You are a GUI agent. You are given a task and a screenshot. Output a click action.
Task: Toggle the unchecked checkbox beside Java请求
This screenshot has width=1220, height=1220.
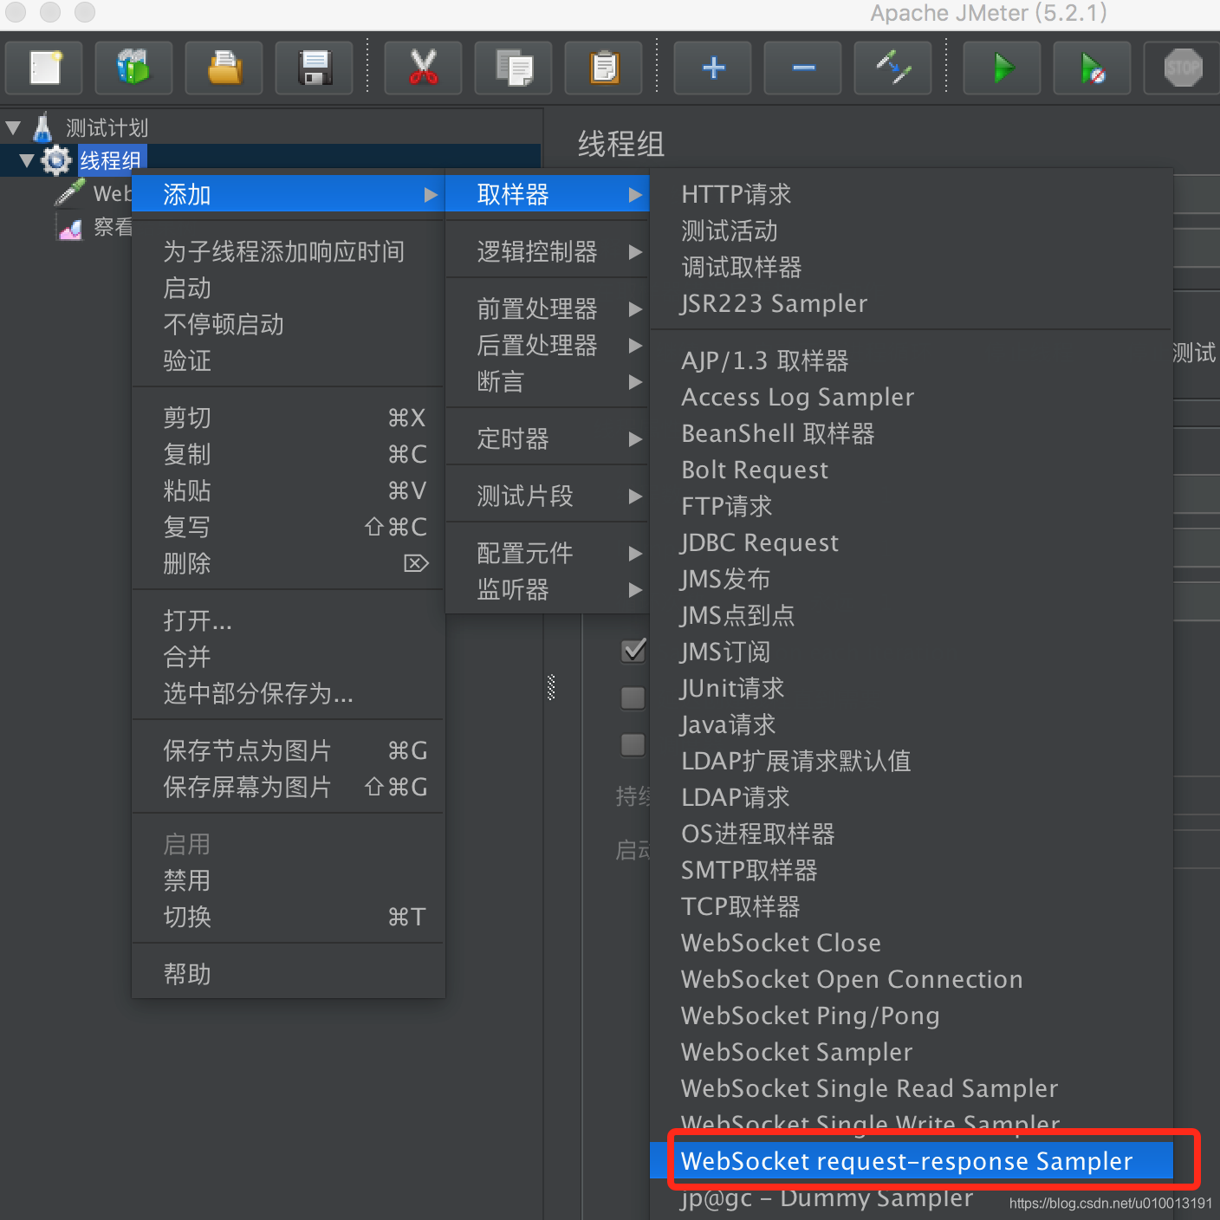pyautogui.click(x=633, y=745)
